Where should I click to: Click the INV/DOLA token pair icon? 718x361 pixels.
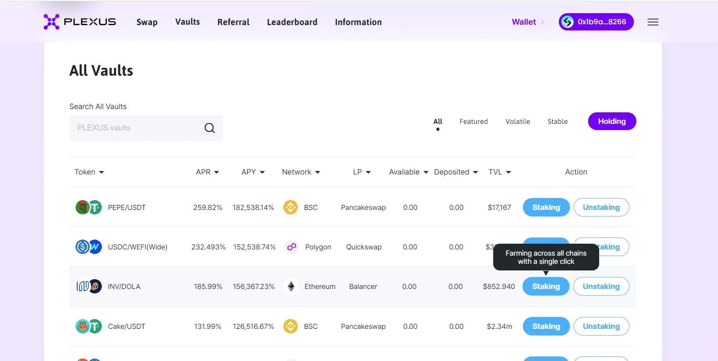coord(89,286)
